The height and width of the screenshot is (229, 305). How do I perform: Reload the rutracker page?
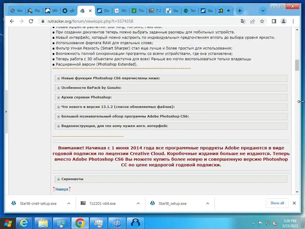[31, 21]
